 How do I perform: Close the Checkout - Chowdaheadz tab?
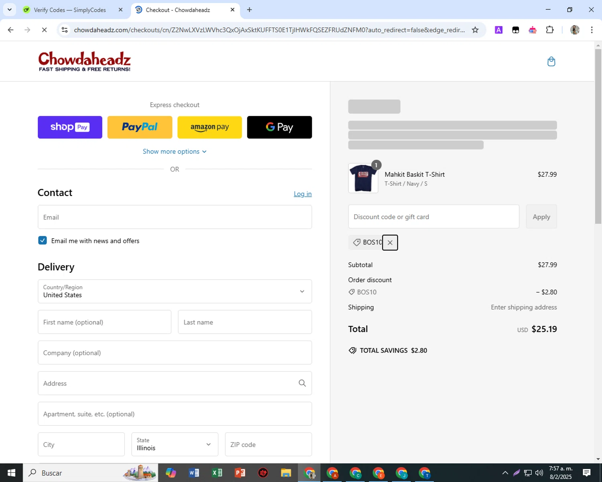point(232,10)
